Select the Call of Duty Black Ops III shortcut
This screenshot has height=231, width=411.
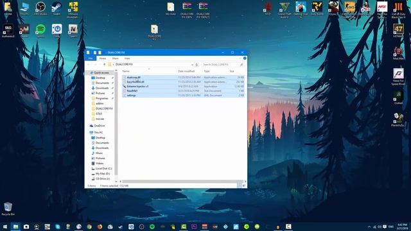(x=398, y=10)
